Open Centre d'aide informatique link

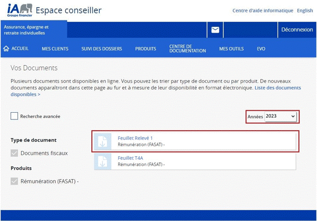click(x=263, y=11)
